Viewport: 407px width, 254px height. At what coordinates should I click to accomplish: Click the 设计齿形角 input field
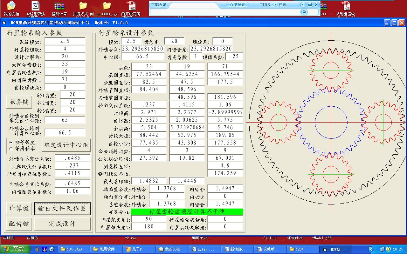point(65,57)
